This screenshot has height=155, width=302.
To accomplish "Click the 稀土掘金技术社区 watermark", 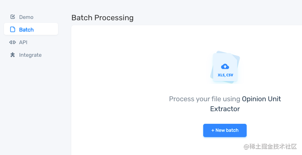I will tap(270, 146).
